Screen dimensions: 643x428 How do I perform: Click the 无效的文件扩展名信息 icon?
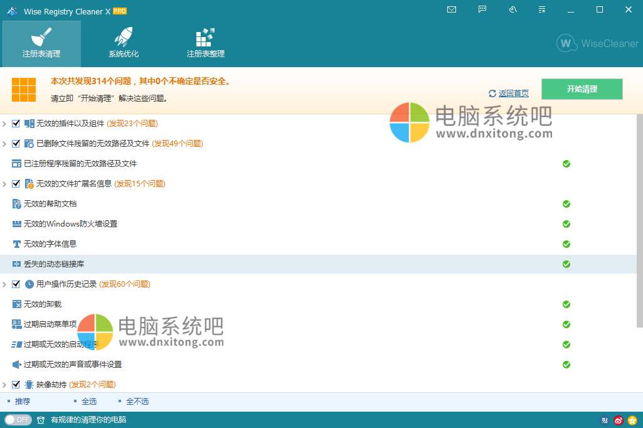point(29,184)
